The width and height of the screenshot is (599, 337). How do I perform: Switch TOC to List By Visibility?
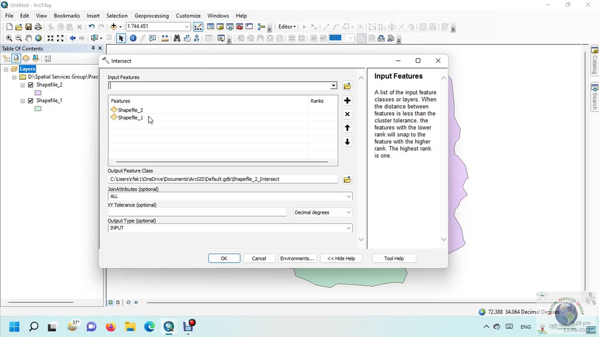point(26,59)
